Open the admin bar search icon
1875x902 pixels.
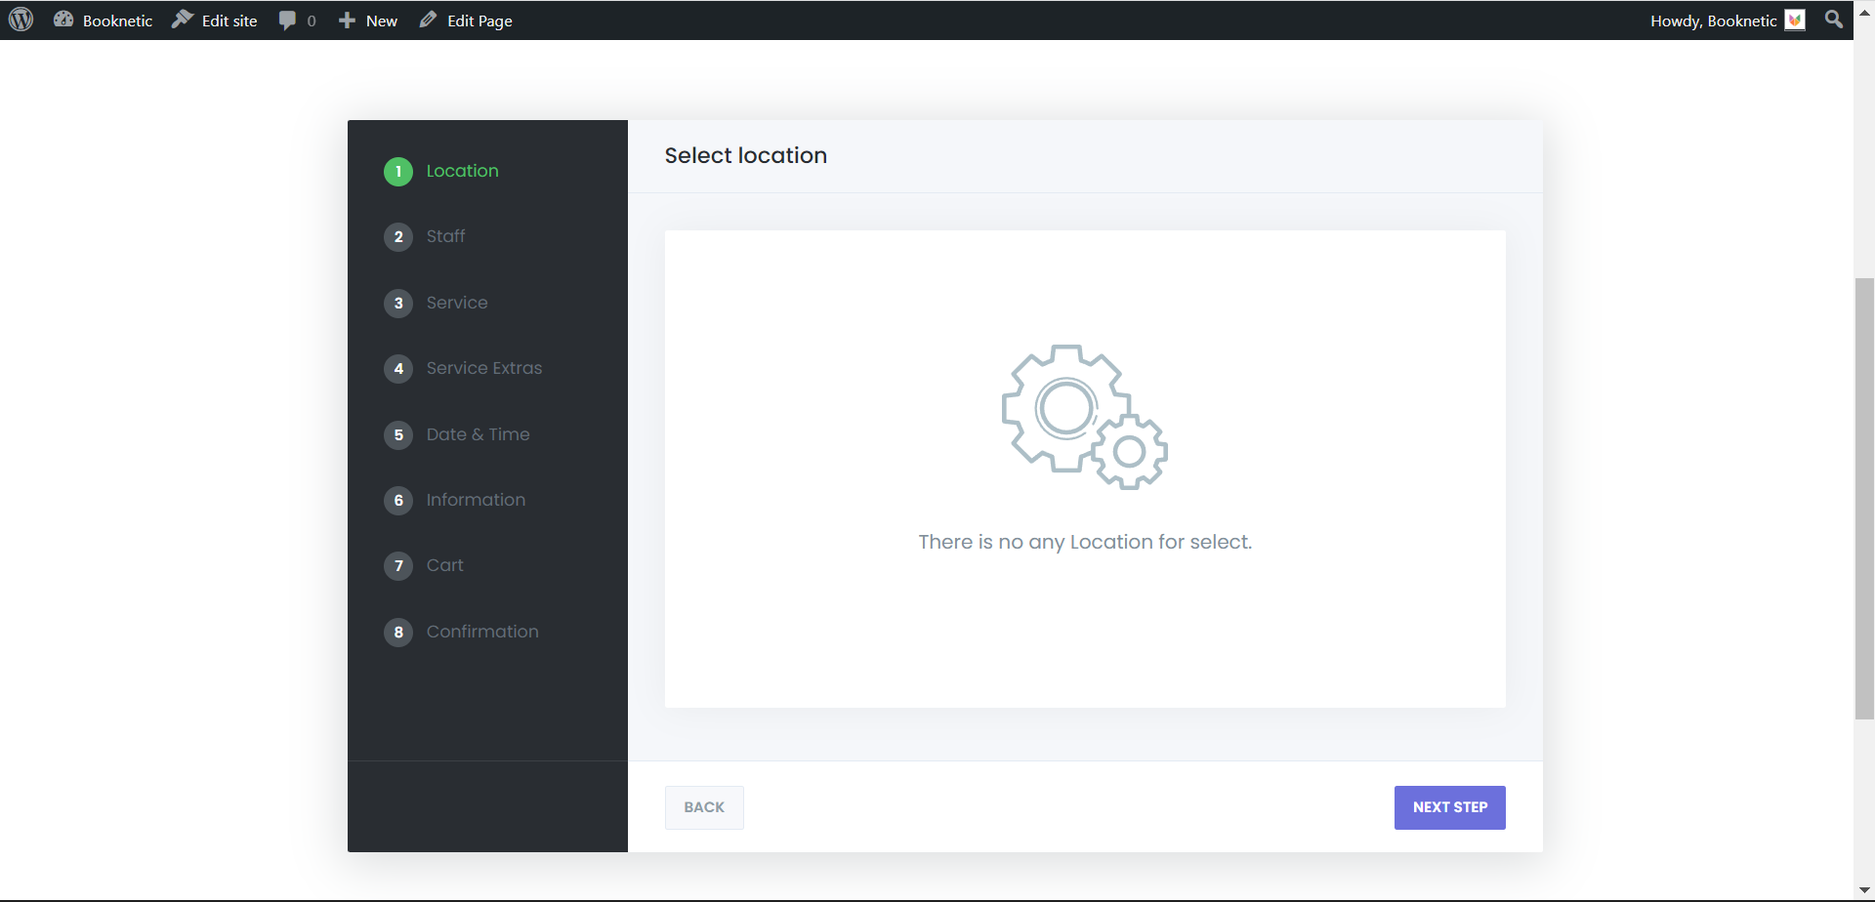point(1834,20)
